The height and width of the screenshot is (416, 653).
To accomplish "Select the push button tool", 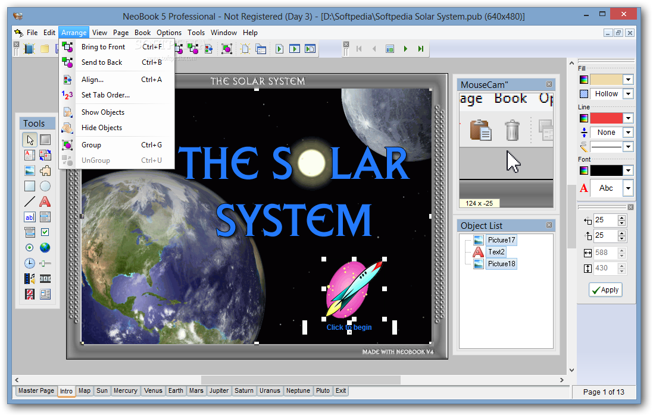I will (x=45, y=140).
